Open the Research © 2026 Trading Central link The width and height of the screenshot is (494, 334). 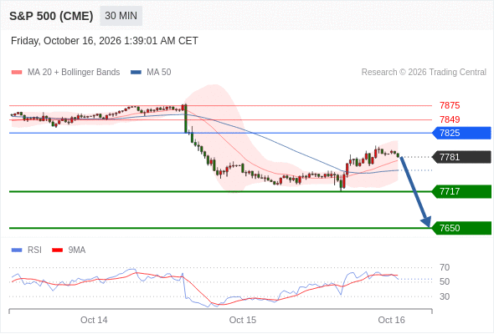click(424, 73)
